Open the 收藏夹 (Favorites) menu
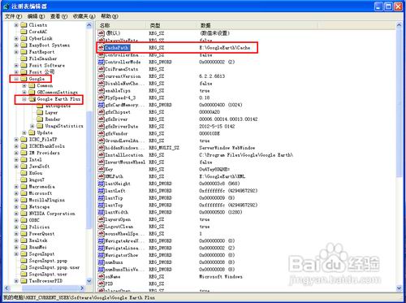406x303 pixels. click(84, 16)
